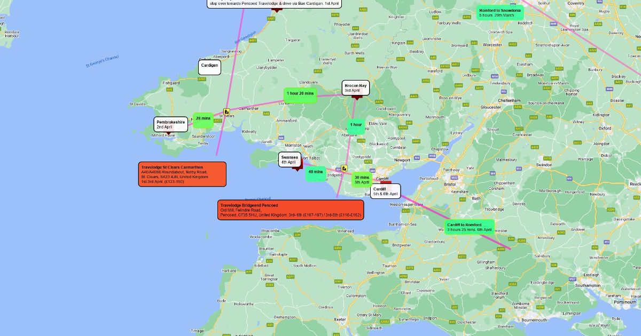Click the hotel icon near Bridgend
The image size is (641, 336).
pos(344,168)
